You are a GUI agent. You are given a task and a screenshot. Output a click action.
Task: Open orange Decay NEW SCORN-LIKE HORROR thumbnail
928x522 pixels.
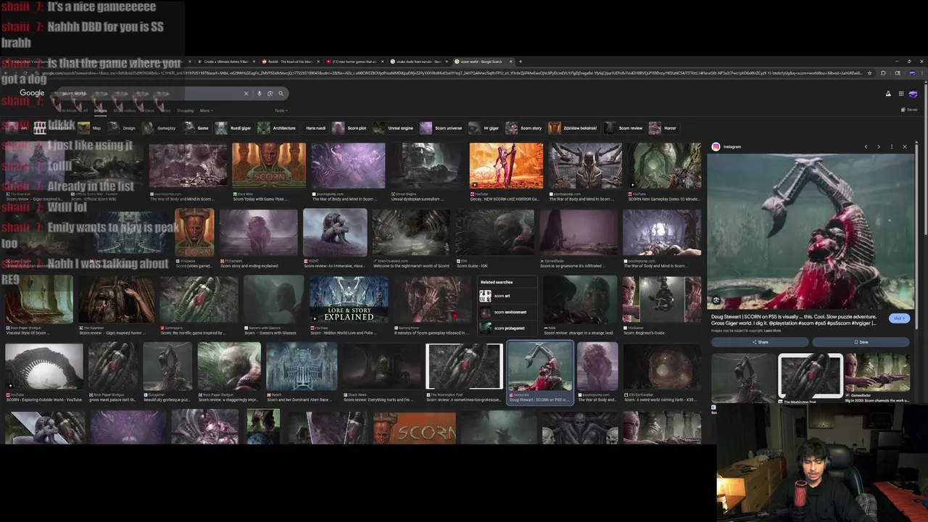click(x=506, y=165)
